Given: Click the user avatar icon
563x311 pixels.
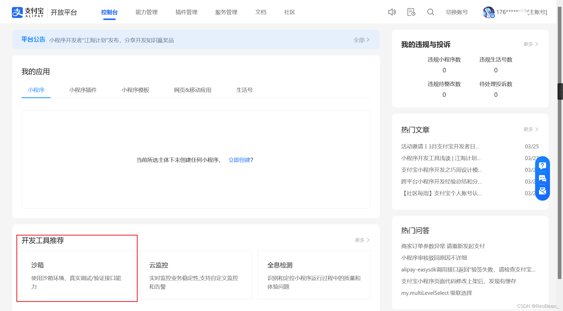Looking at the screenshot, I should (x=488, y=12).
